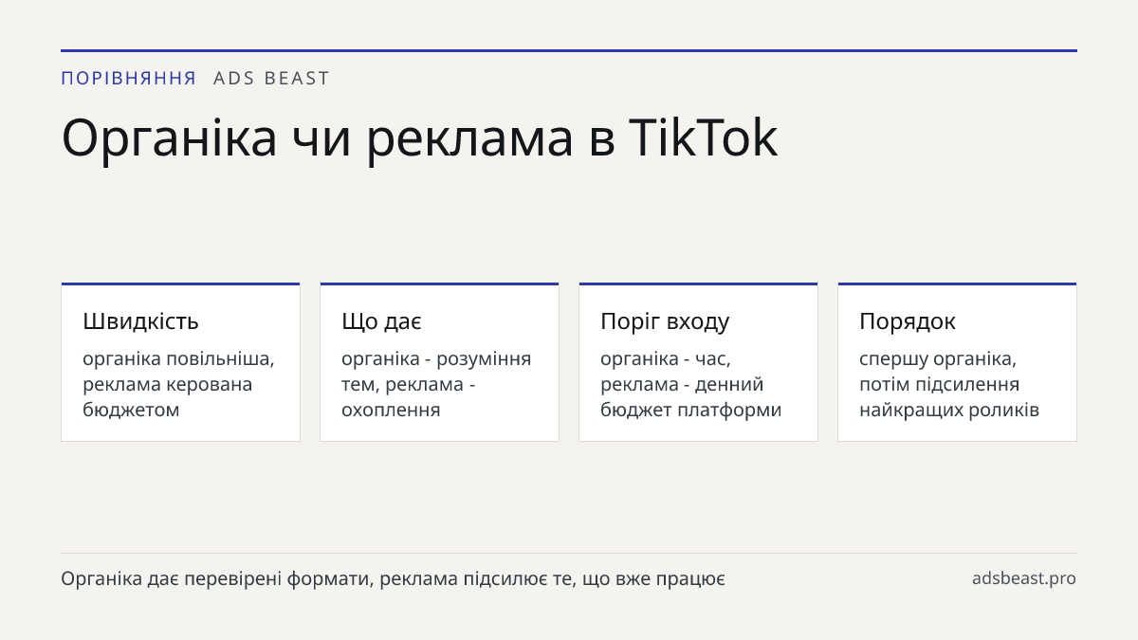Select the Поріг входу card title
This screenshot has height=640, width=1138.
click(x=665, y=321)
